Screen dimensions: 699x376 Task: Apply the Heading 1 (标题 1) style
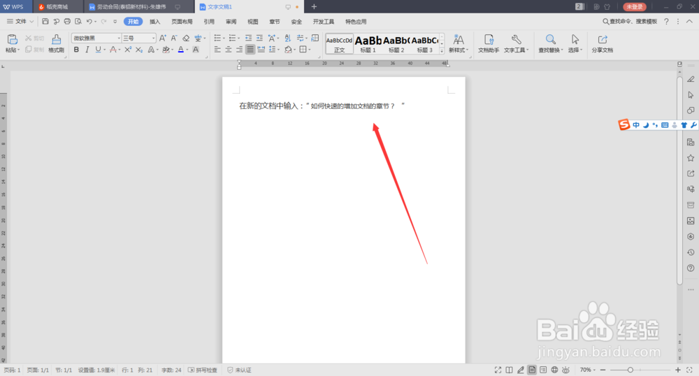pyautogui.click(x=368, y=43)
